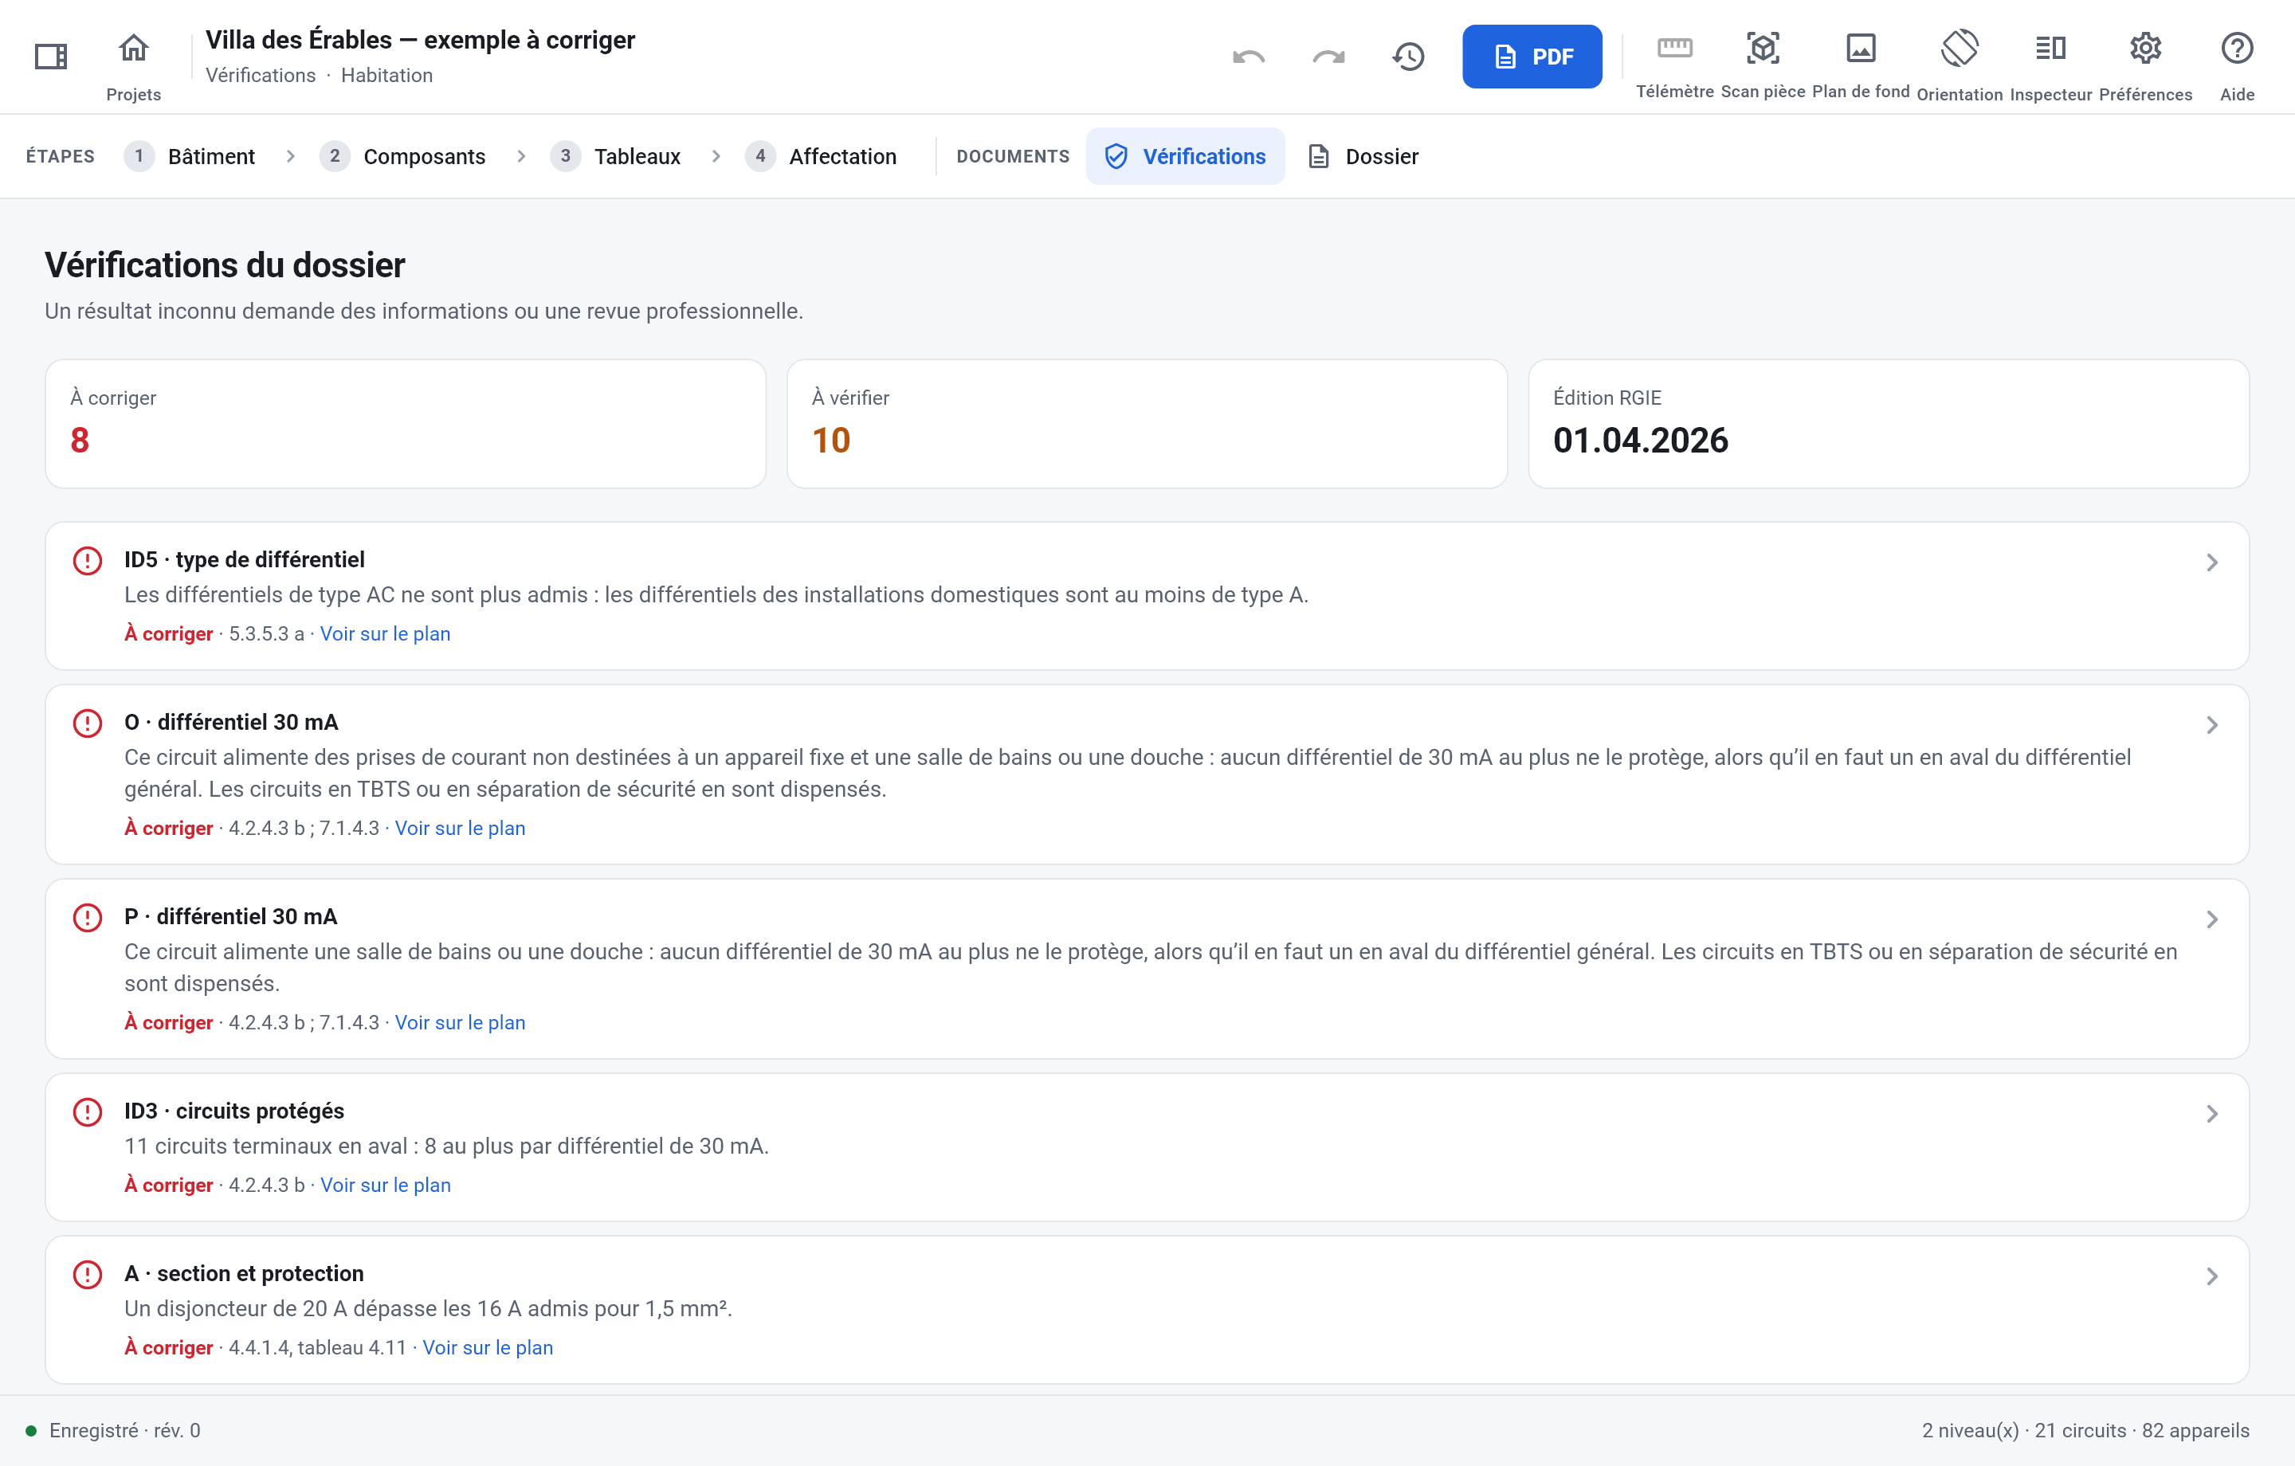Open revision history clock icon
This screenshot has width=2295, height=1466.
pos(1408,57)
